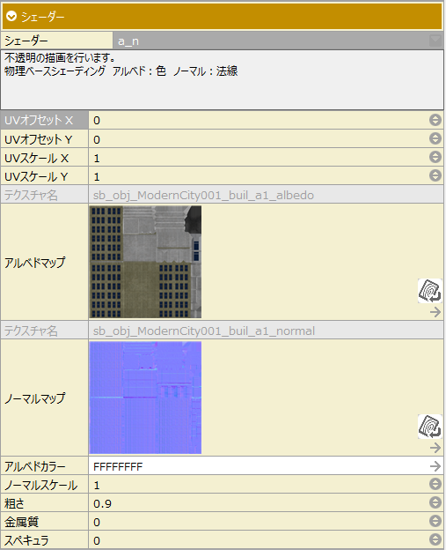Click the 粗さ label
Image resolution: width=446 pixels, height=550 pixels.
14,503
